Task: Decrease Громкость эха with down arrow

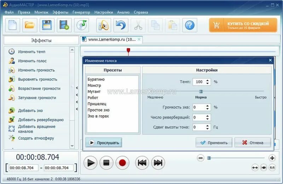Action: coord(208,109)
